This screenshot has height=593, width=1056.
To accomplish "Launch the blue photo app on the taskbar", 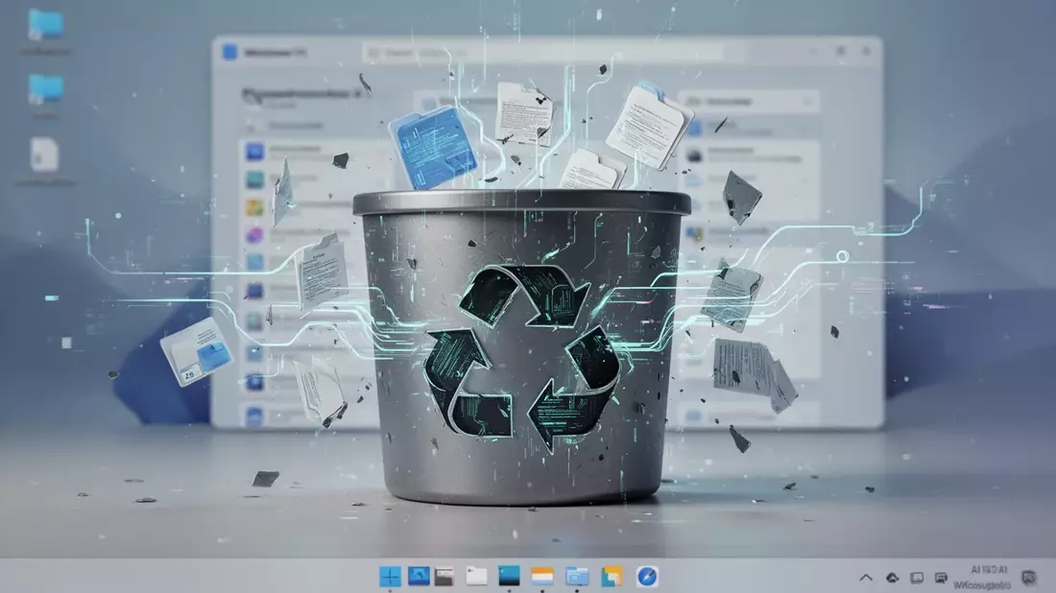I will [x=419, y=576].
